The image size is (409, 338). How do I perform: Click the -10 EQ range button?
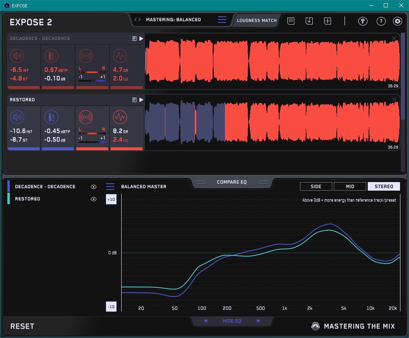click(111, 307)
